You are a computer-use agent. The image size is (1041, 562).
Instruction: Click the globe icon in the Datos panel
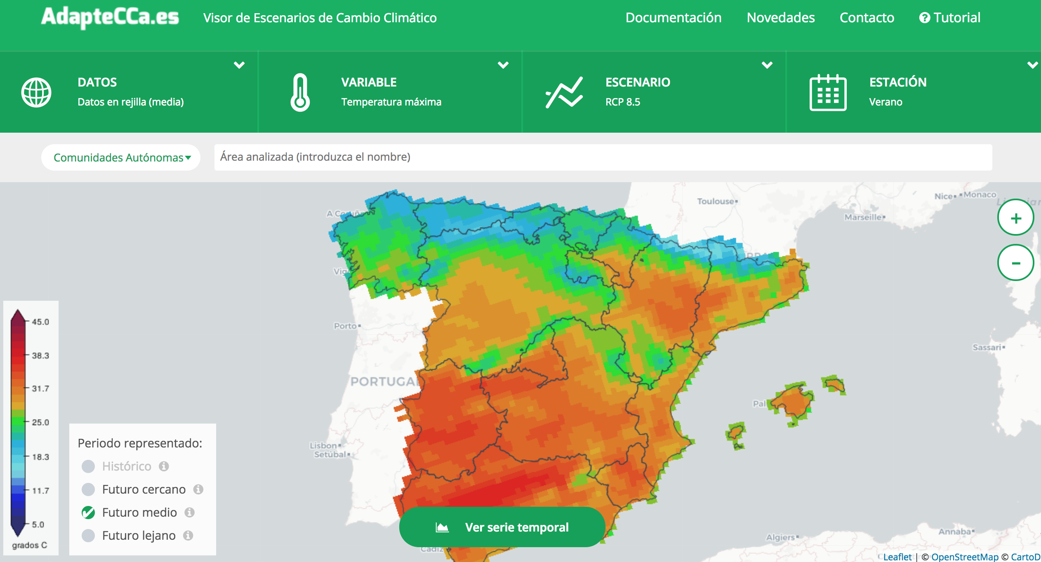click(x=36, y=92)
